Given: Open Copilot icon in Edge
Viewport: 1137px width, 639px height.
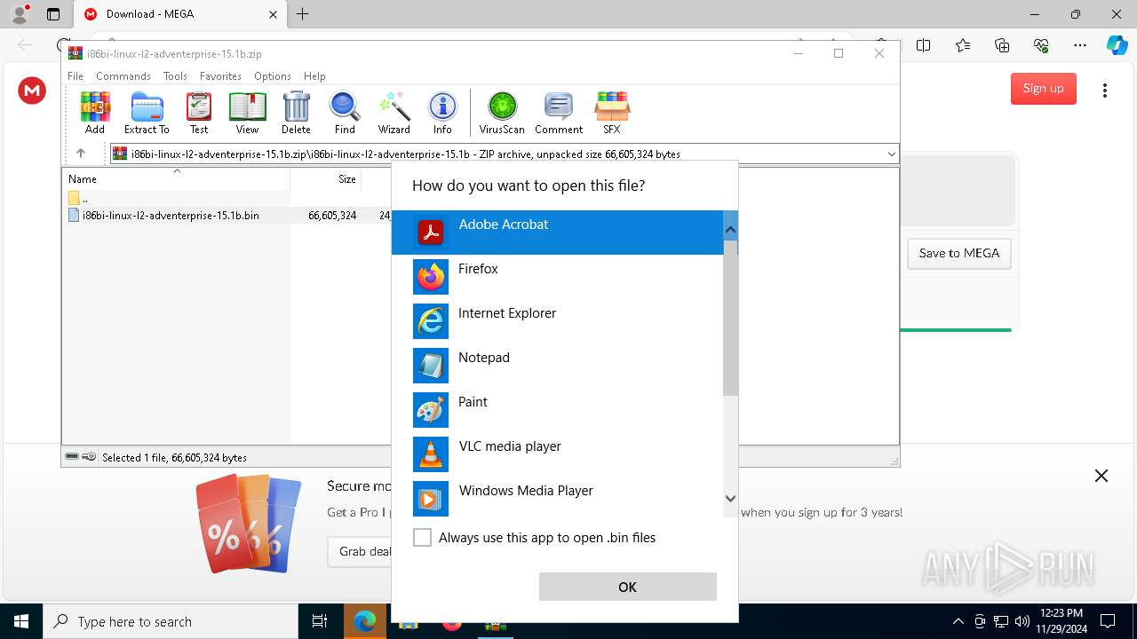Looking at the screenshot, I should coord(1117,45).
